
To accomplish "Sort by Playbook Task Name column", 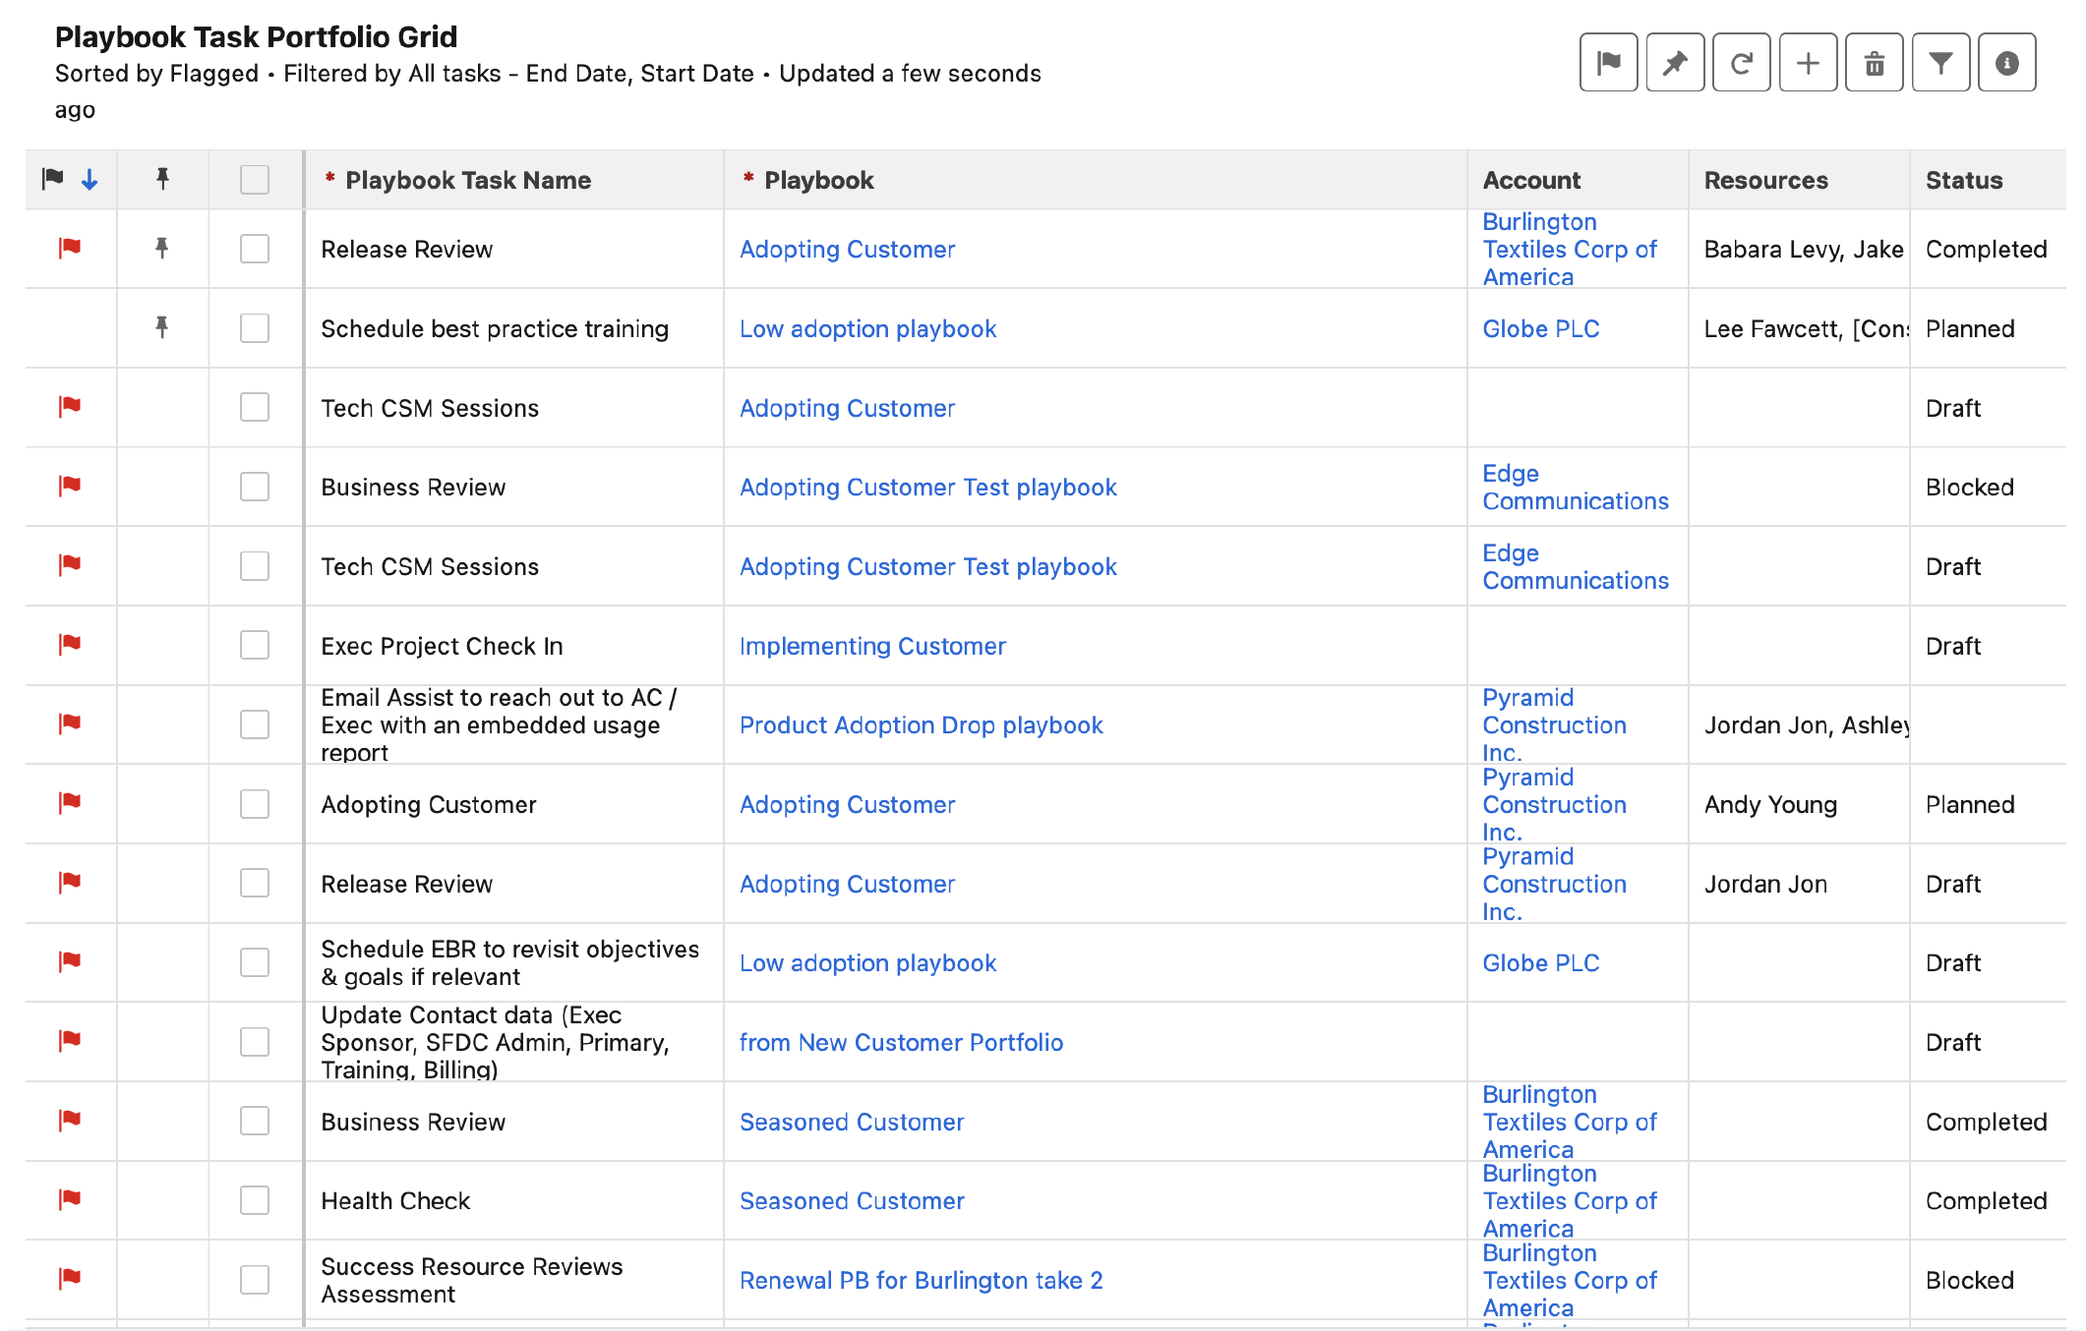I will [468, 180].
